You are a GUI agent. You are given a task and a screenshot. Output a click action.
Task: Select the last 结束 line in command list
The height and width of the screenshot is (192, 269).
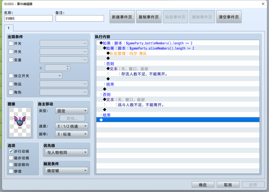coord(178,115)
